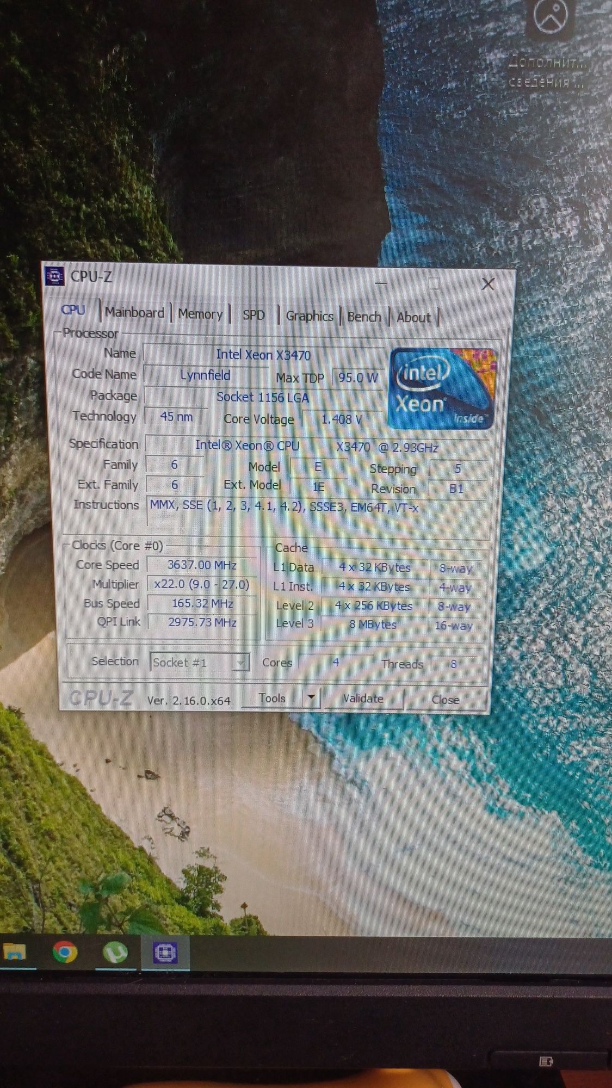Click the technology value '45 nm'

pyautogui.click(x=176, y=417)
